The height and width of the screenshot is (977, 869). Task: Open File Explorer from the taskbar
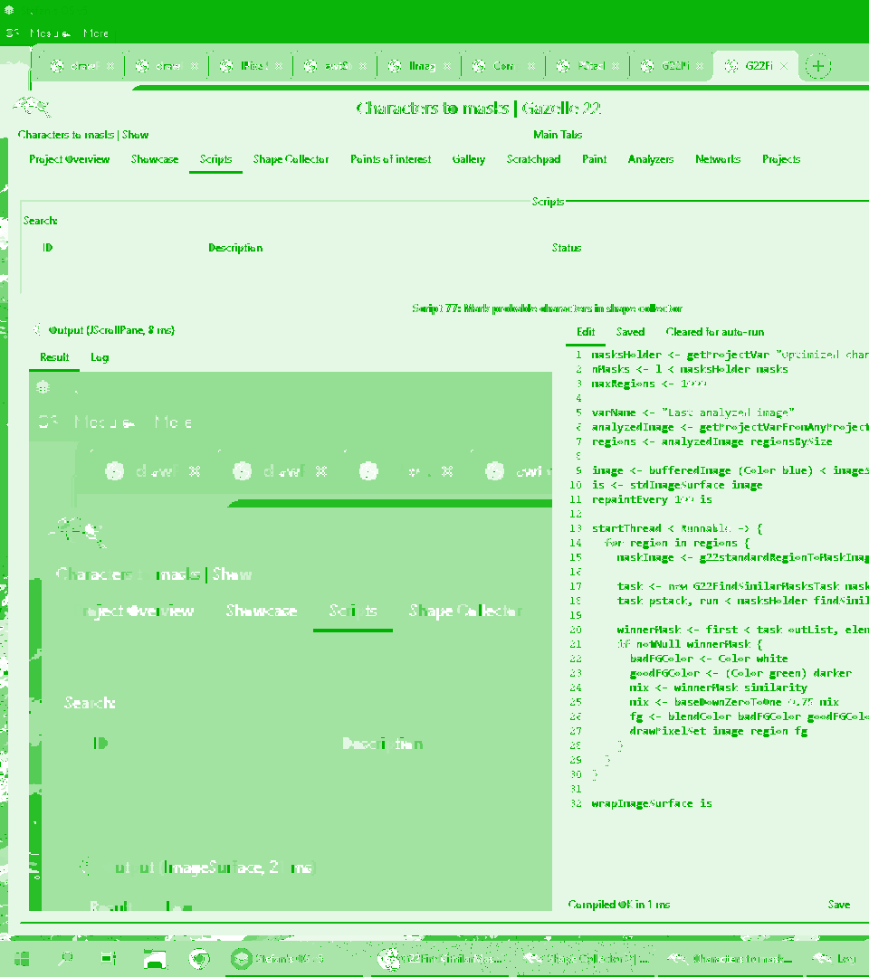(x=155, y=959)
